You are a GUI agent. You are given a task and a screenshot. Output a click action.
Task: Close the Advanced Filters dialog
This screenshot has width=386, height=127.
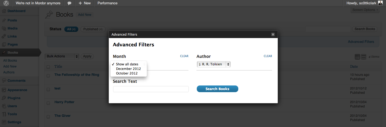click(x=273, y=35)
